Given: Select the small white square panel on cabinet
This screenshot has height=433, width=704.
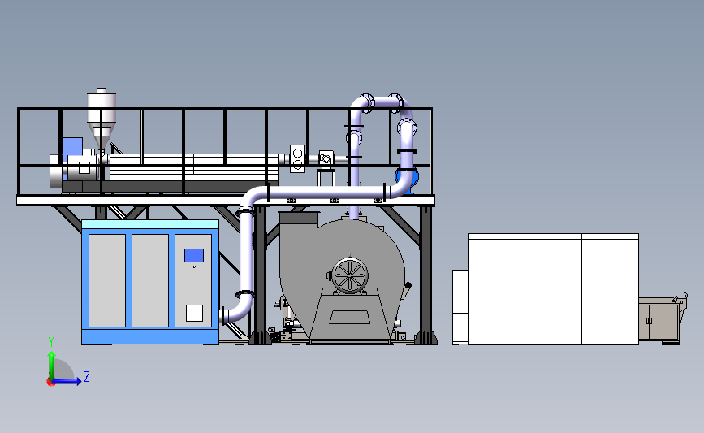Looking at the screenshot, I should click(x=194, y=313).
